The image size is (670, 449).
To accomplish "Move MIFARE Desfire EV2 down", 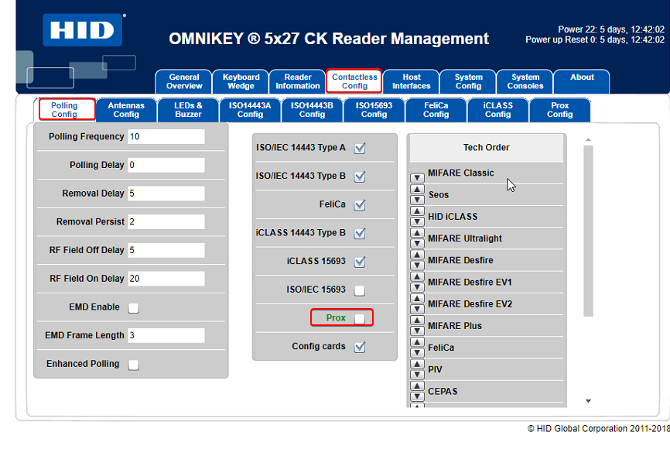I will [417, 309].
